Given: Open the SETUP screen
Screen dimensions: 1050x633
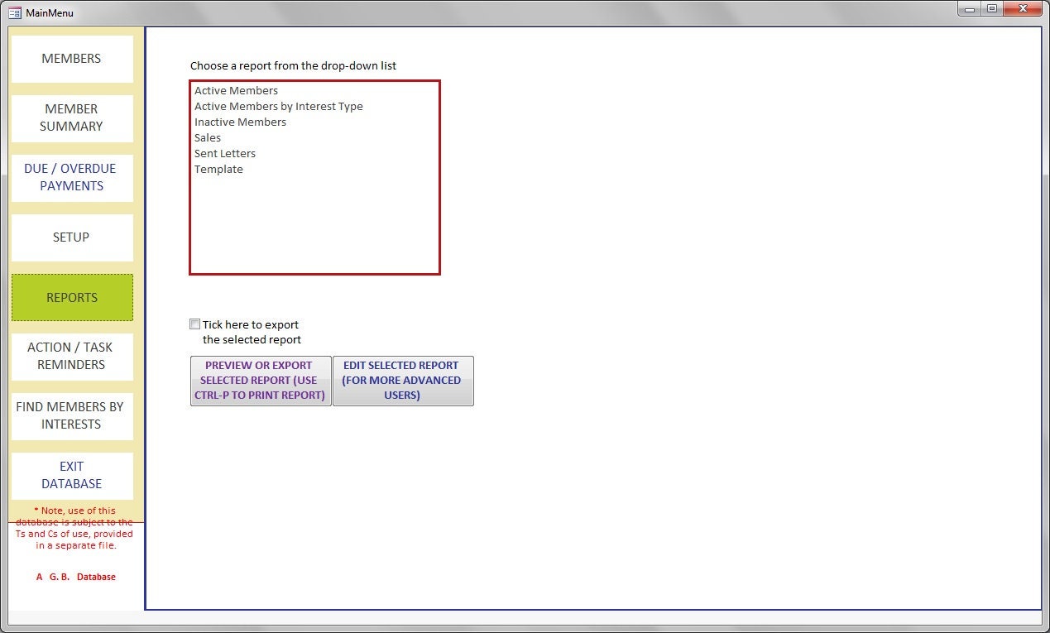Looking at the screenshot, I should click(71, 237).
